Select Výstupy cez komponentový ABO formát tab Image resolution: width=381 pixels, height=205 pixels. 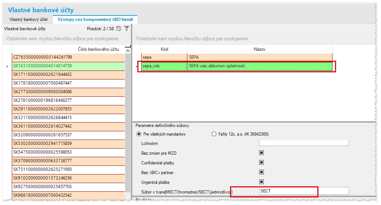tap(95, 19)
